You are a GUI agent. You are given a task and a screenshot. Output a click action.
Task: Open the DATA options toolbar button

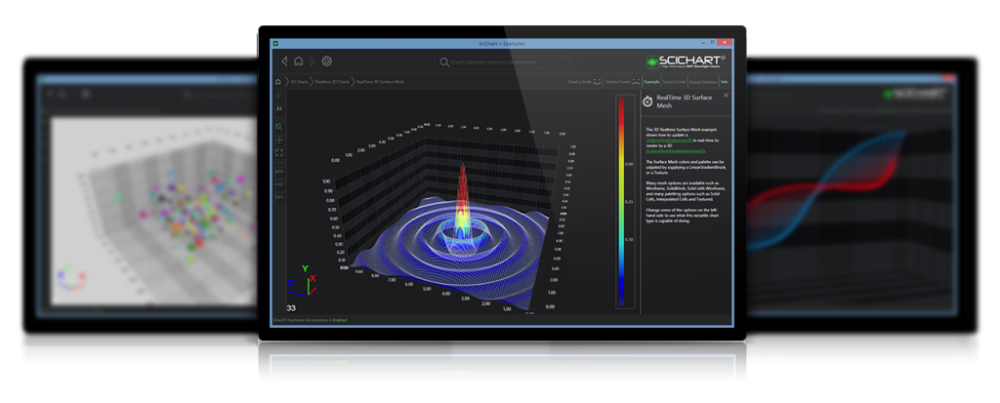point(279,197)
